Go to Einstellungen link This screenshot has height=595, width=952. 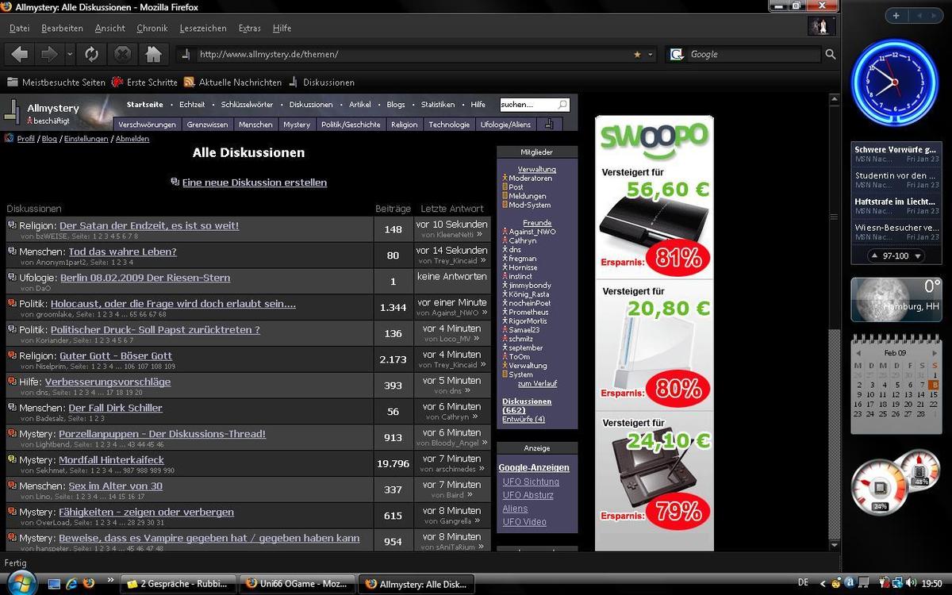86,139
